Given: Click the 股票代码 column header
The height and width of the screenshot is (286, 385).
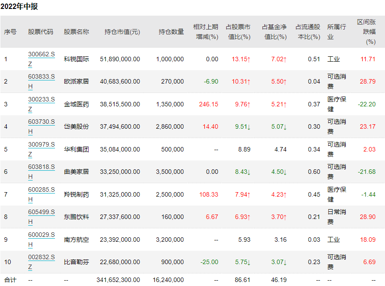Looking at the screenshot, I should coord(40,32).
